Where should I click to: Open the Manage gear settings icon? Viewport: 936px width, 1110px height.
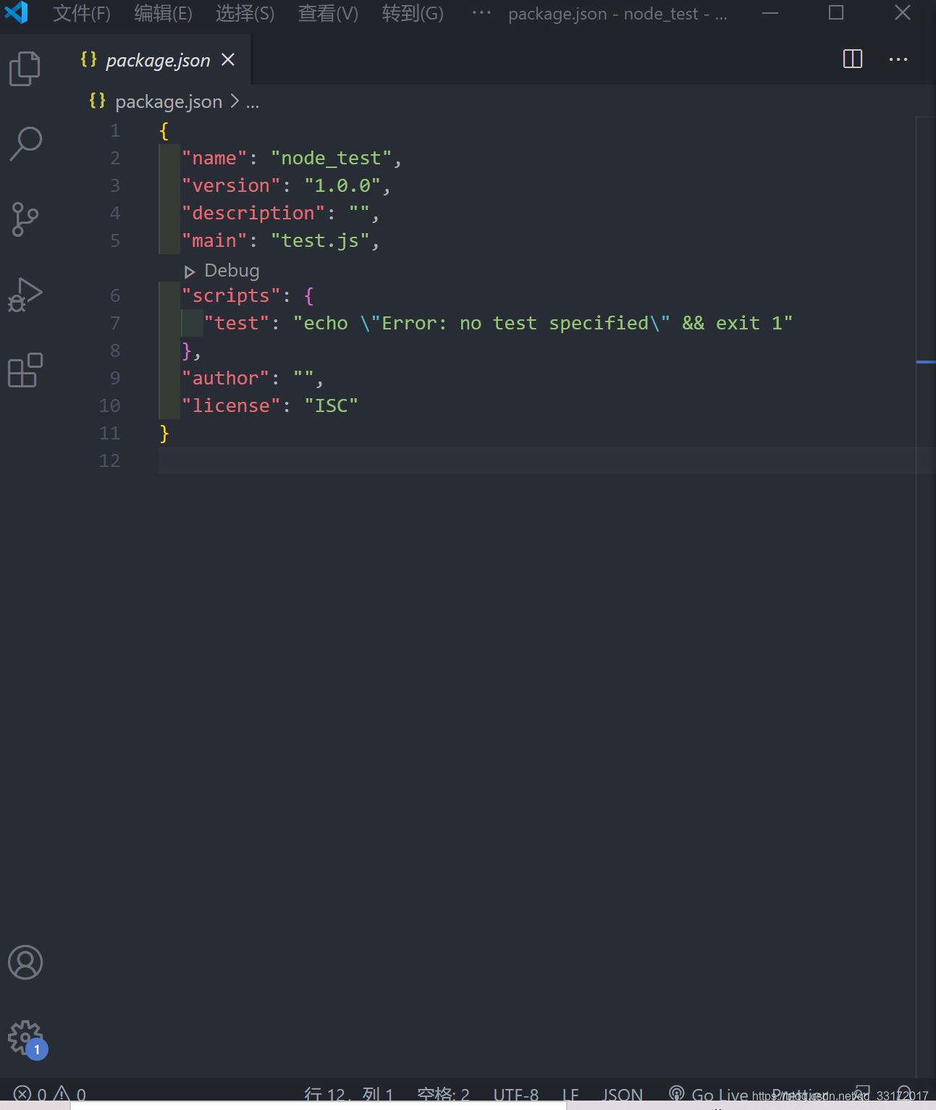(26, 1039)
